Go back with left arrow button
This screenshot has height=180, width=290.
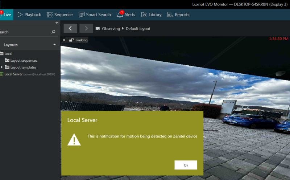coord(70,28)
